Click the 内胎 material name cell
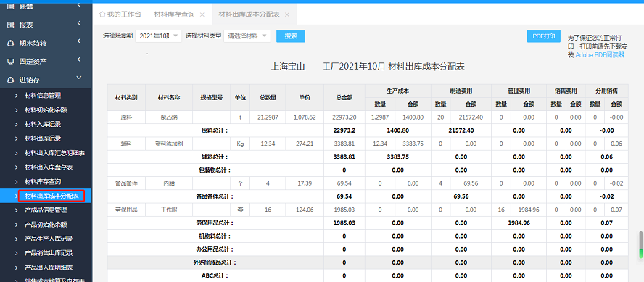Viewport: 644px width, 282px height. click(169, 183)
